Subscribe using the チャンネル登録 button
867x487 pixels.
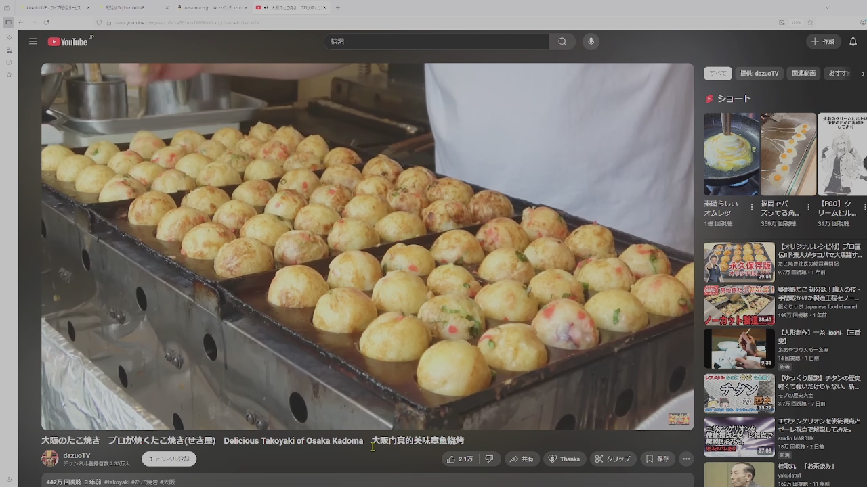[x=169, y=459]
